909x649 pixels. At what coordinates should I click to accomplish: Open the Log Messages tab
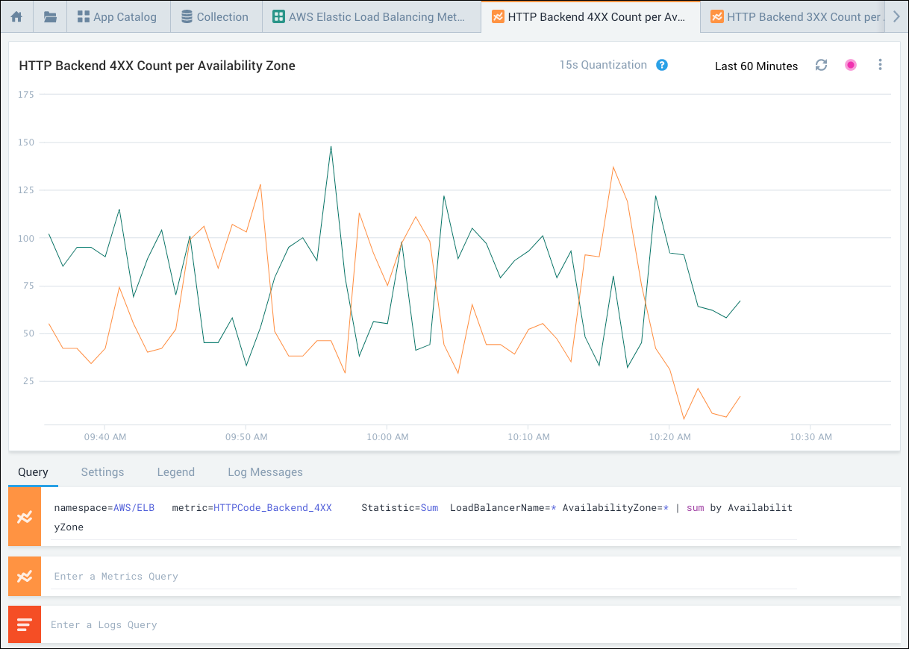click(265, 471)
